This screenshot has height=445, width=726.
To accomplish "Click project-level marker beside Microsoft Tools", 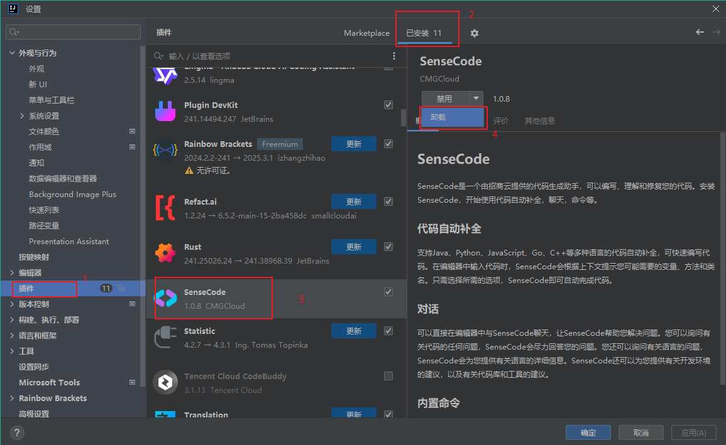I will point(133,383).
